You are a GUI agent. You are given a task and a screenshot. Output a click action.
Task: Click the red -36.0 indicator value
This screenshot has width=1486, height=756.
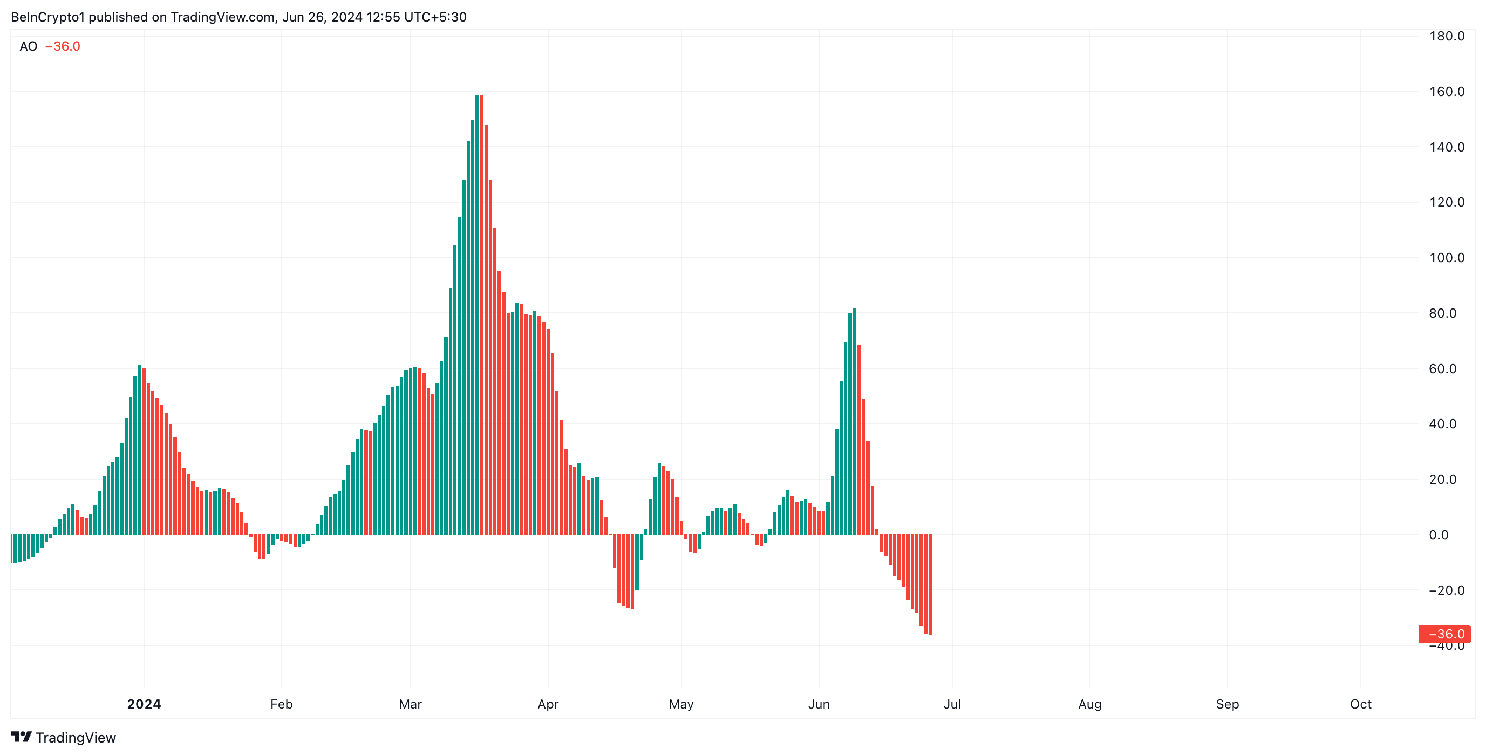pyautogui.click(x=63, y=46)
